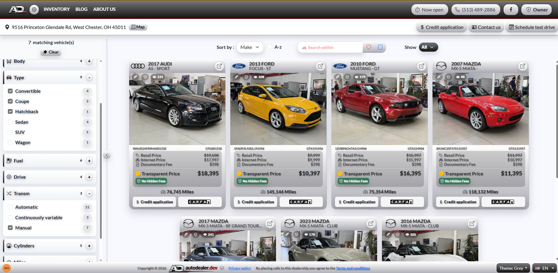Open the Terms and conditions link
The height and width of the screenshot is (273, 558).
coord(353,268)
